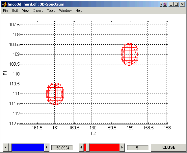Image resolution: width=187 pixels, height=153 pixels.
Task: Open the File menu
Action: (6, 11)
